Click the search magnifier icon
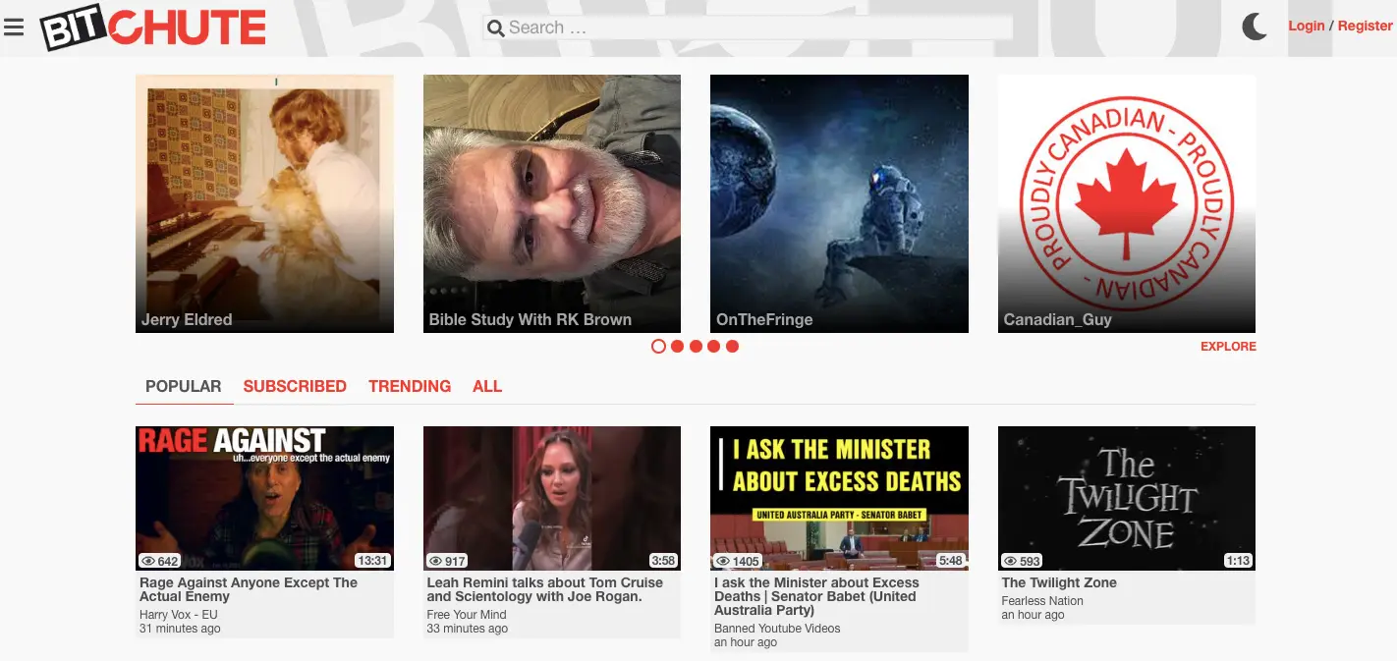This screenshot has height=661, width=1397. point(496,28)
